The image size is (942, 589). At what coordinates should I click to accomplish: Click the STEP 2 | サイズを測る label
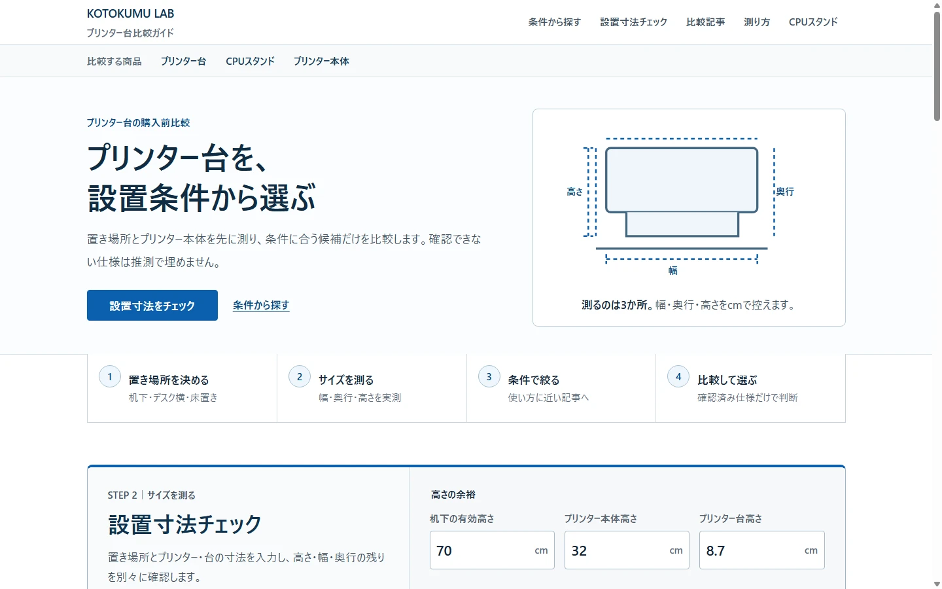[152, 495]
